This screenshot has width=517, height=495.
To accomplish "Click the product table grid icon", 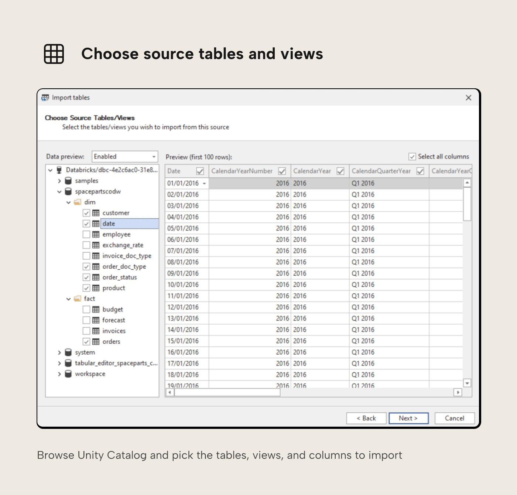I will pyautogui.click(x=96, y=288).
